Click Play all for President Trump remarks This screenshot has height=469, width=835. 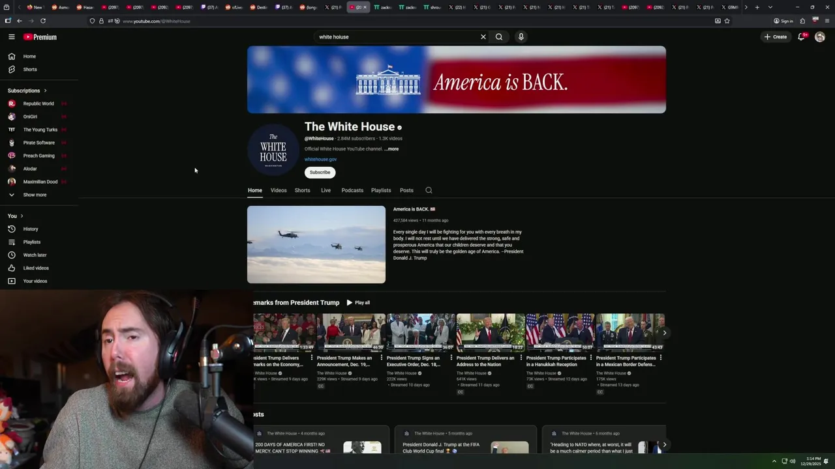358,303
